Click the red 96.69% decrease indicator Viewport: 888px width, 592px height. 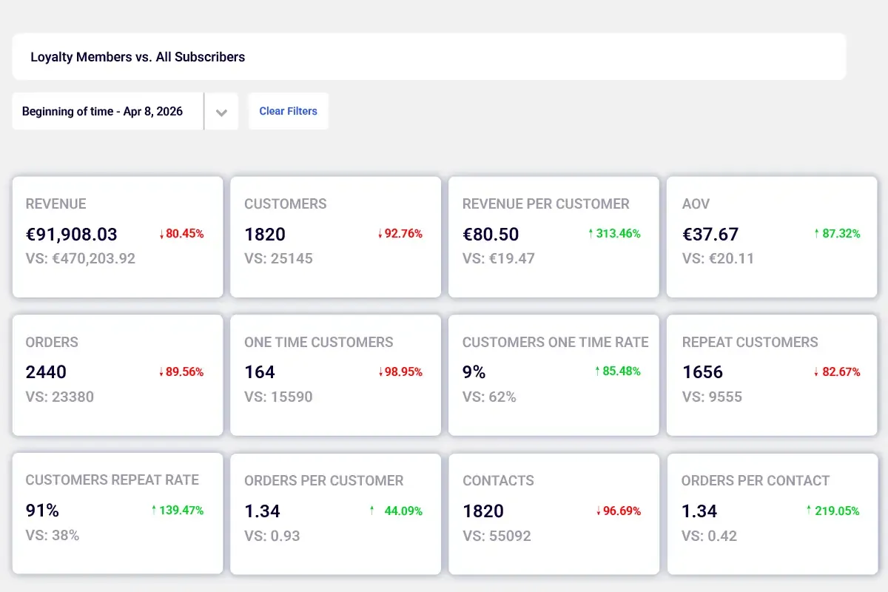[619, 511]
